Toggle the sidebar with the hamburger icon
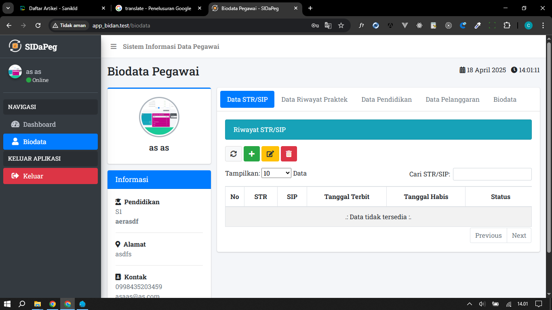 pyautogui.click(x=114, y=46)
